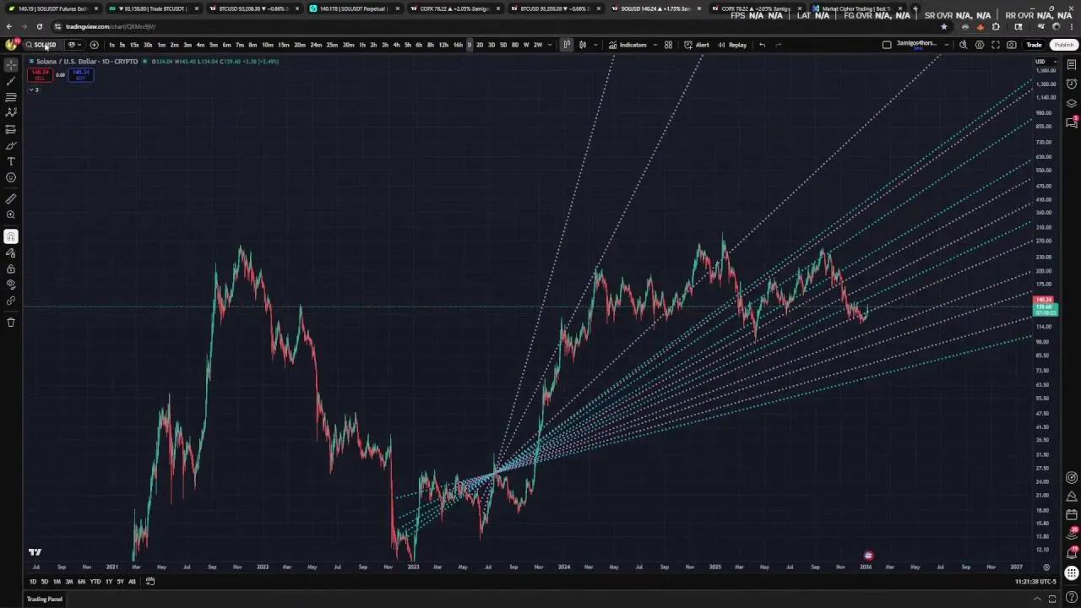Click the Publish button
Screen dimensions: 1081x608
(1063, 45)
